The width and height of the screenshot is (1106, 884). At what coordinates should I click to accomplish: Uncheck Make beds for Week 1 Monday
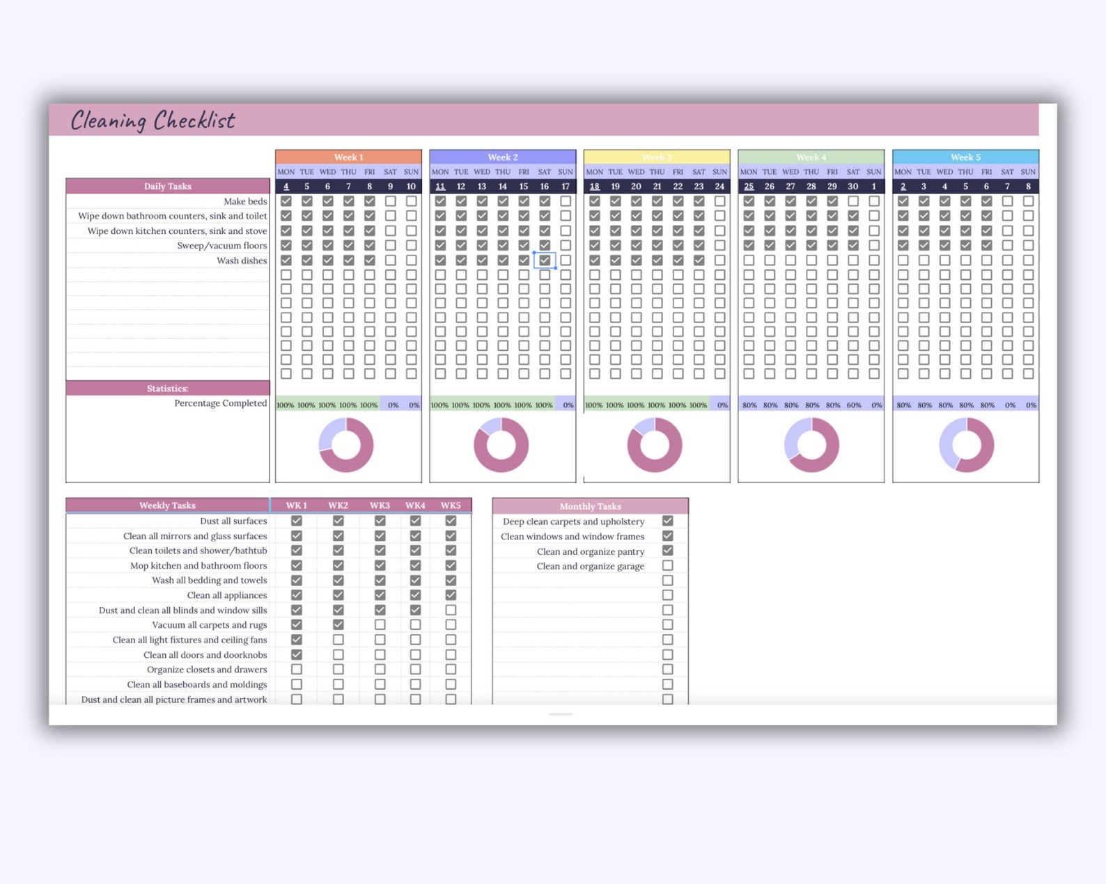[286, 201]
